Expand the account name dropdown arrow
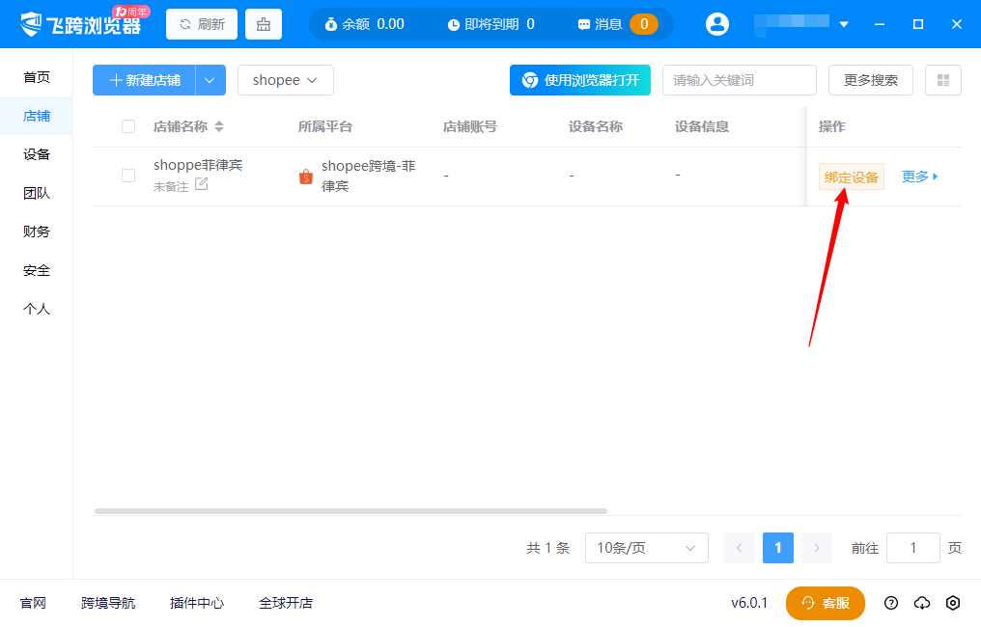Screen dimensions: 981x627 844,24
